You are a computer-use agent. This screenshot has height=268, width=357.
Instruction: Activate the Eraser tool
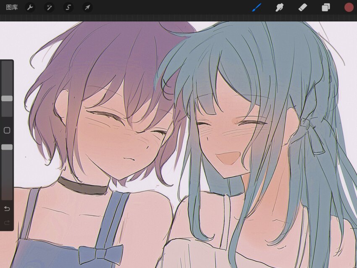click(302, 7)
